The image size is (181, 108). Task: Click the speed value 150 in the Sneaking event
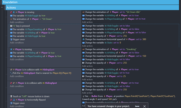click(144, 56)
